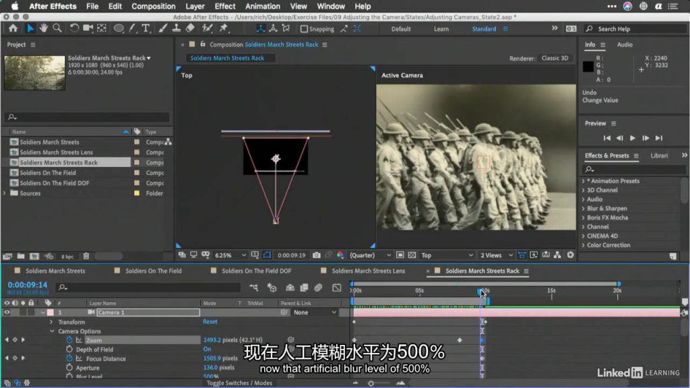Open the Top 3D view dropdown
Image resolution: width=690 pixels, height=388 pixels.
pyautogui.click(x=447, y=255)
